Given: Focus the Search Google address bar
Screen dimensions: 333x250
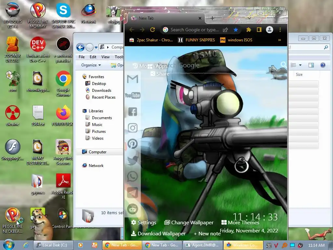Looking at the screenshot, I should [194, 30].
